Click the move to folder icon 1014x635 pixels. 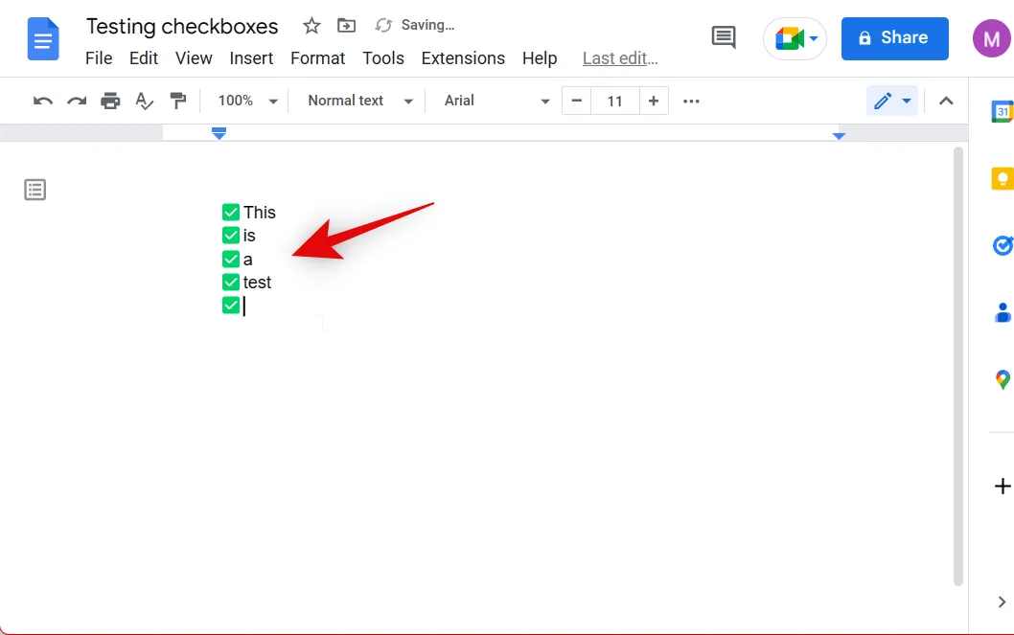click(x=347, y=26)
